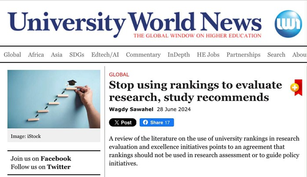This screenshot has width=307, height=177.
Task: Follow the Twitter link in sidebar
Action: (x=58, y=166)
